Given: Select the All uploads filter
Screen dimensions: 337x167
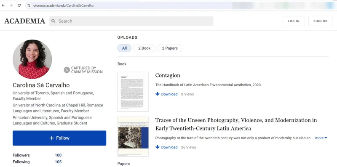Looking at the screenshot, I should pyautogui.click(x=124, y=48).
